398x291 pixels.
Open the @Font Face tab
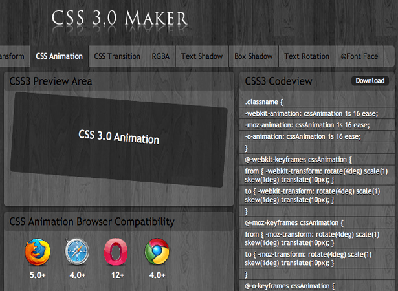pyautogui.click(x=359, y=56)
